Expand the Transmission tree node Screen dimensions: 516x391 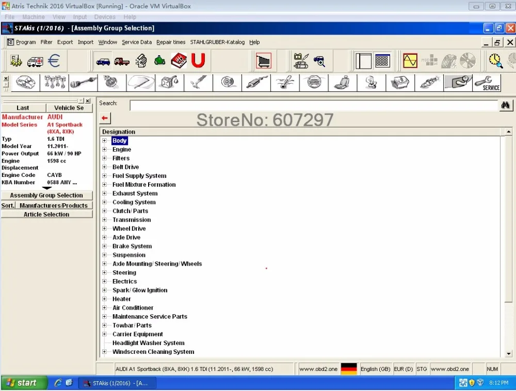[x=104, y=220]
